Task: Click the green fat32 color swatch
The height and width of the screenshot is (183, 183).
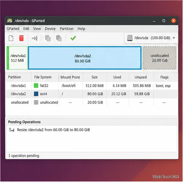Action: tap(36, 85)
